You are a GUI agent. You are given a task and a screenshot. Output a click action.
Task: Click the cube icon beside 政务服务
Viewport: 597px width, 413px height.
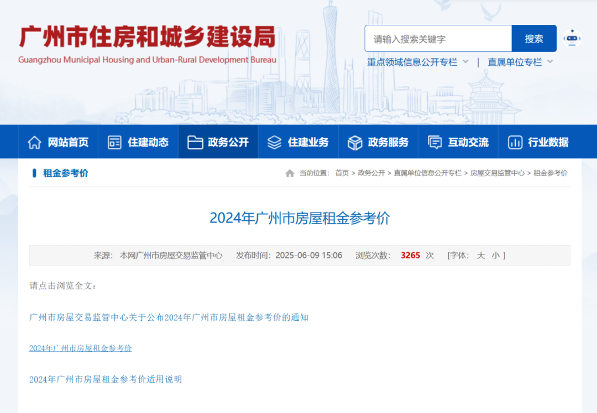tap(354, 142)
